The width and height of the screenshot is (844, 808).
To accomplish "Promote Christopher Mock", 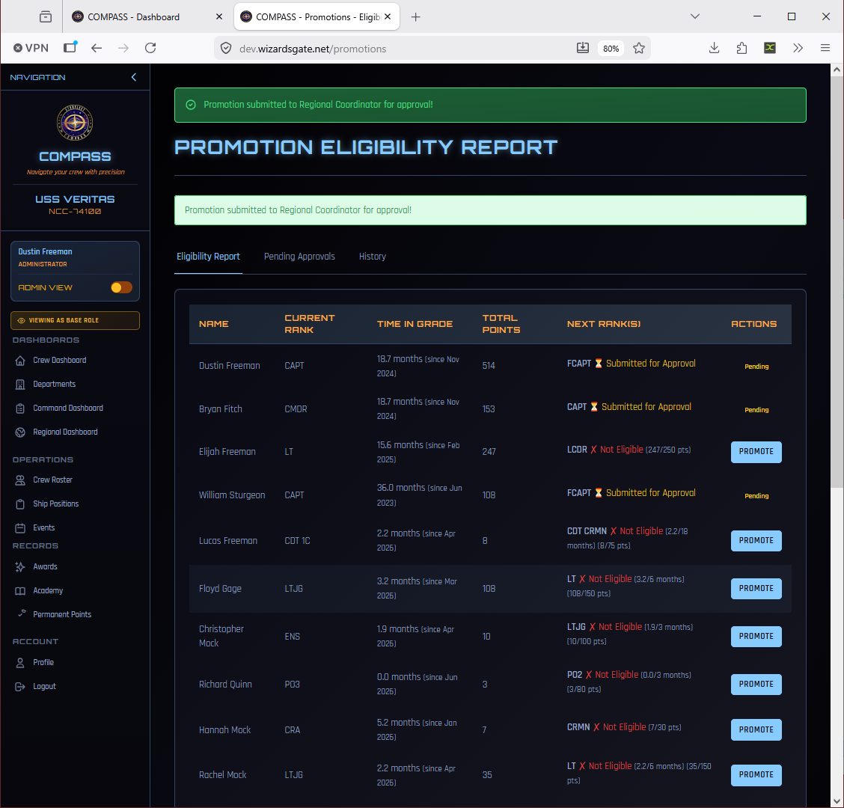I will [x=756, y=636].
